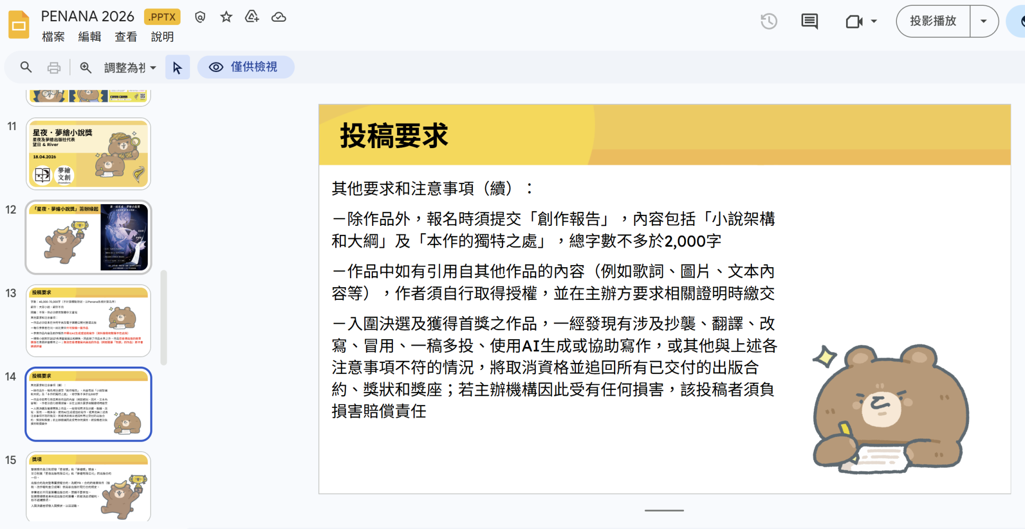Screen dimensions: 1025x529
Task: Check the cloud document status icon
Action: tap(278, 17)
